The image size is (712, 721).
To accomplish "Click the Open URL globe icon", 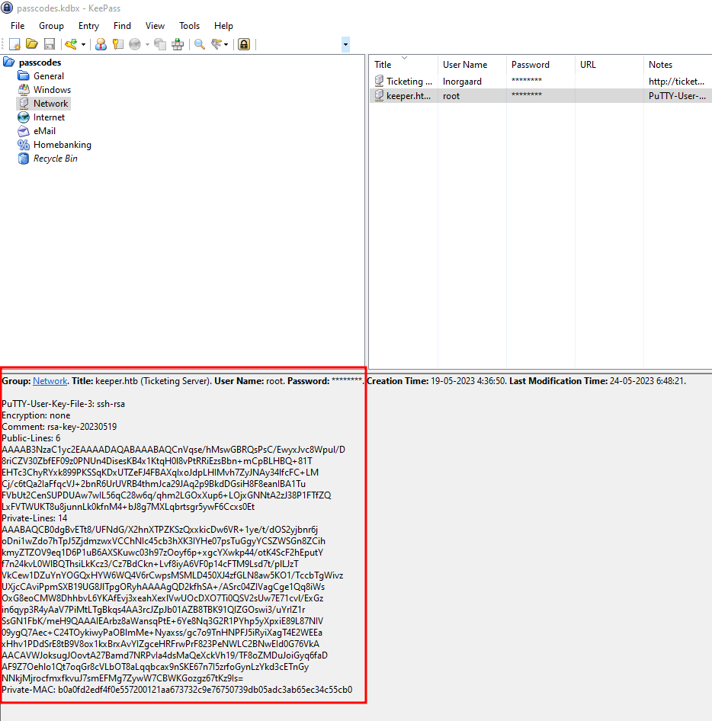I will (135, 44).
